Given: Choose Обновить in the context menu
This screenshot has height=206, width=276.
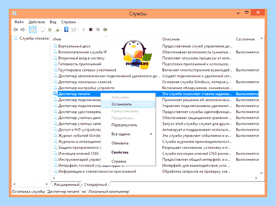Looking at the screenshot, I should (128, 143).
